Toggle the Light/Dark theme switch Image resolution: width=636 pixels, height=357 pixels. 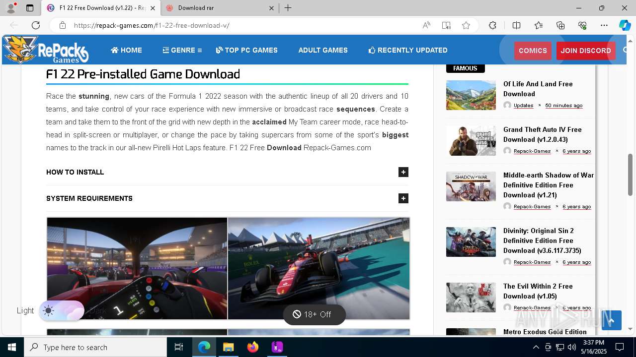[x=62, y=311]
